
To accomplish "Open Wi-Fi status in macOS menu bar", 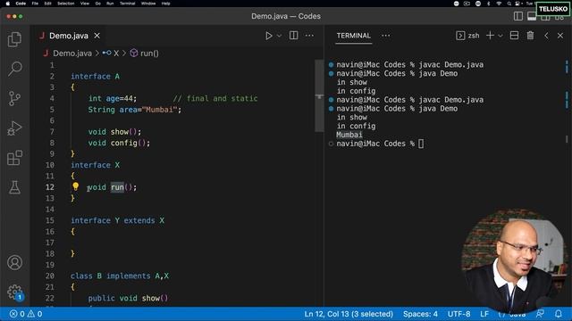I will point(499,4).
